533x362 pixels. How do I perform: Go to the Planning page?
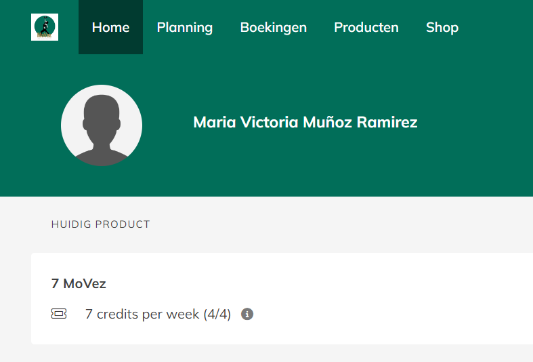[x=185, y=27]
